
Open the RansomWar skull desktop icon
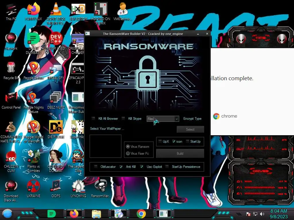(100, 186)
